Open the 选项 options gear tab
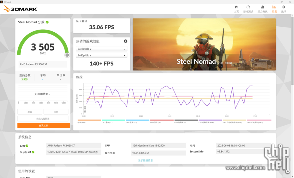 pos(283,9)
